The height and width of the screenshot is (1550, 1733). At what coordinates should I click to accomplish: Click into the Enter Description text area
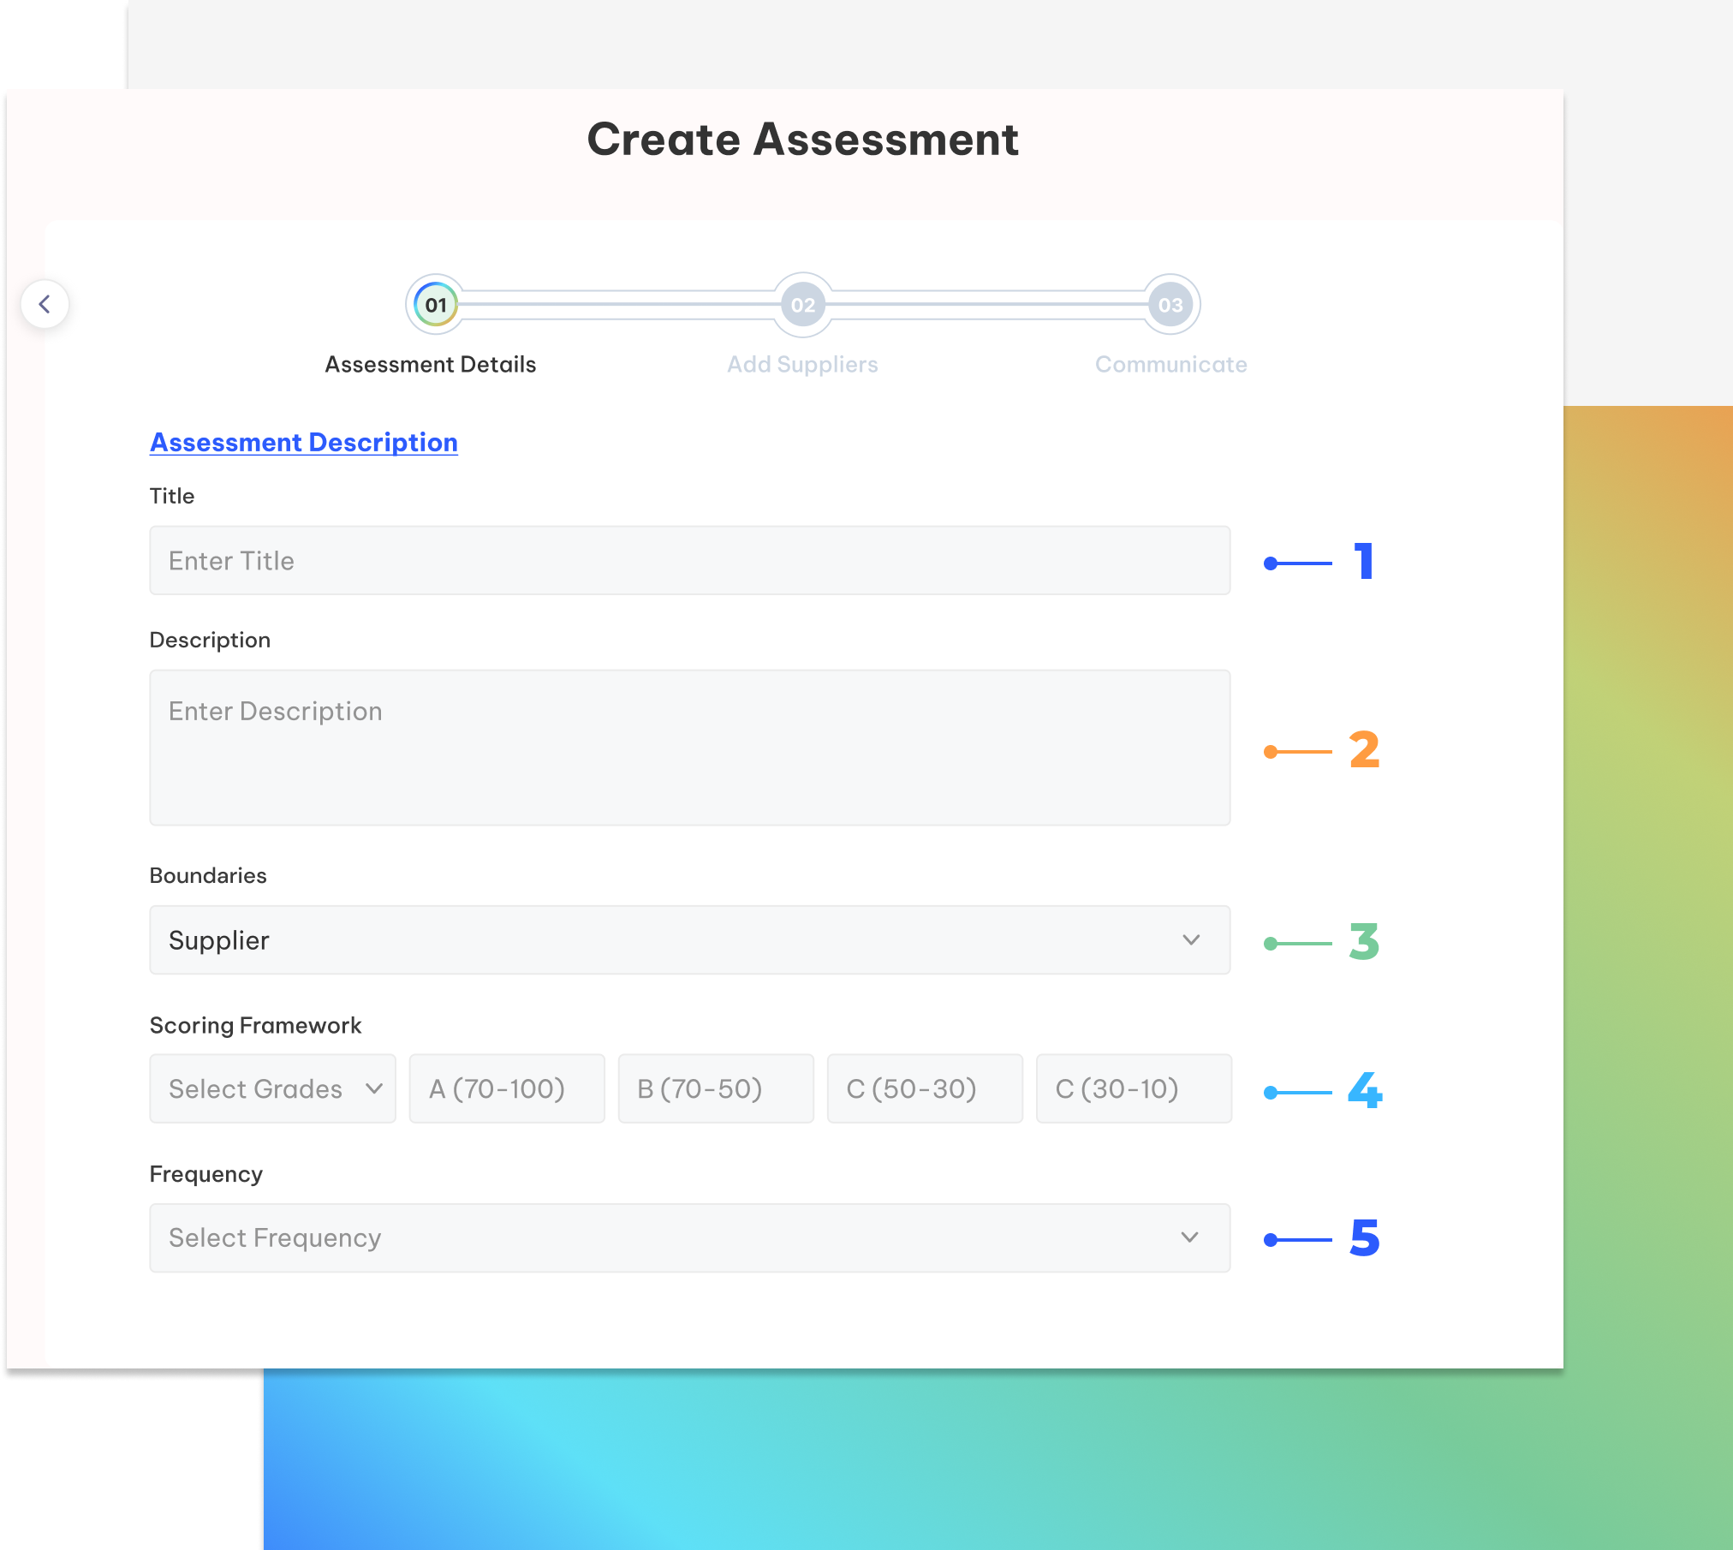click(689, 748)
